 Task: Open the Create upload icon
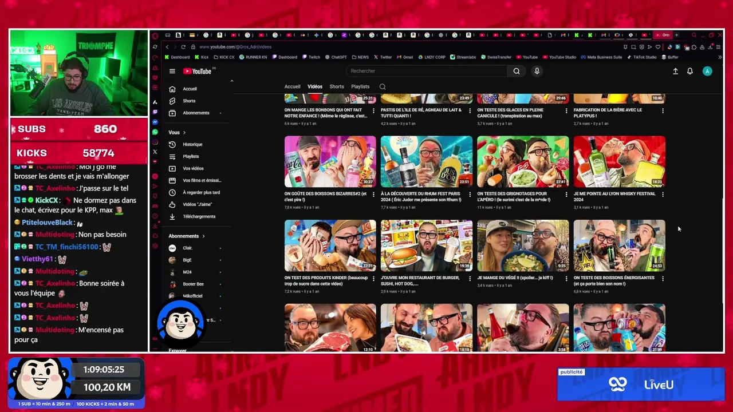[x=675, y=71]
